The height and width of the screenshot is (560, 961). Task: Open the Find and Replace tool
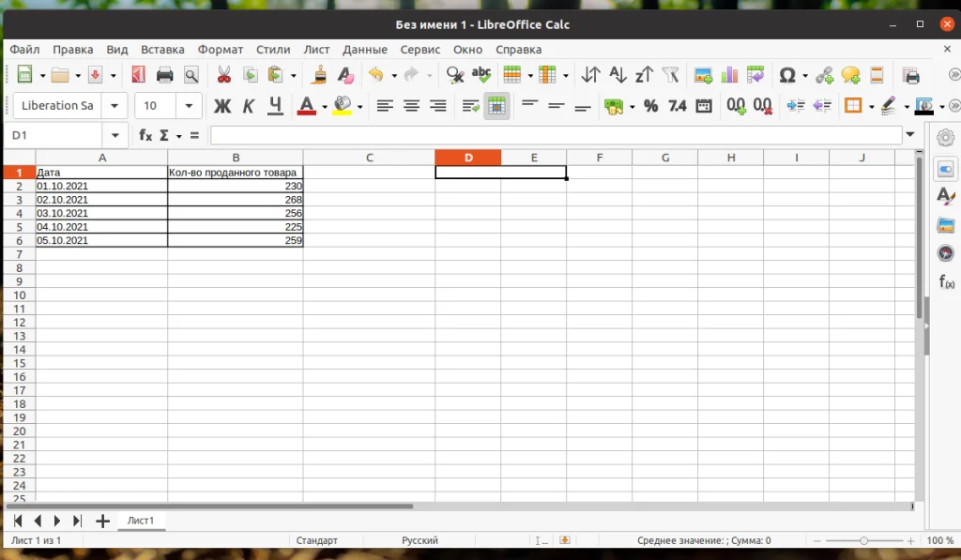click(x=455, y=74)
